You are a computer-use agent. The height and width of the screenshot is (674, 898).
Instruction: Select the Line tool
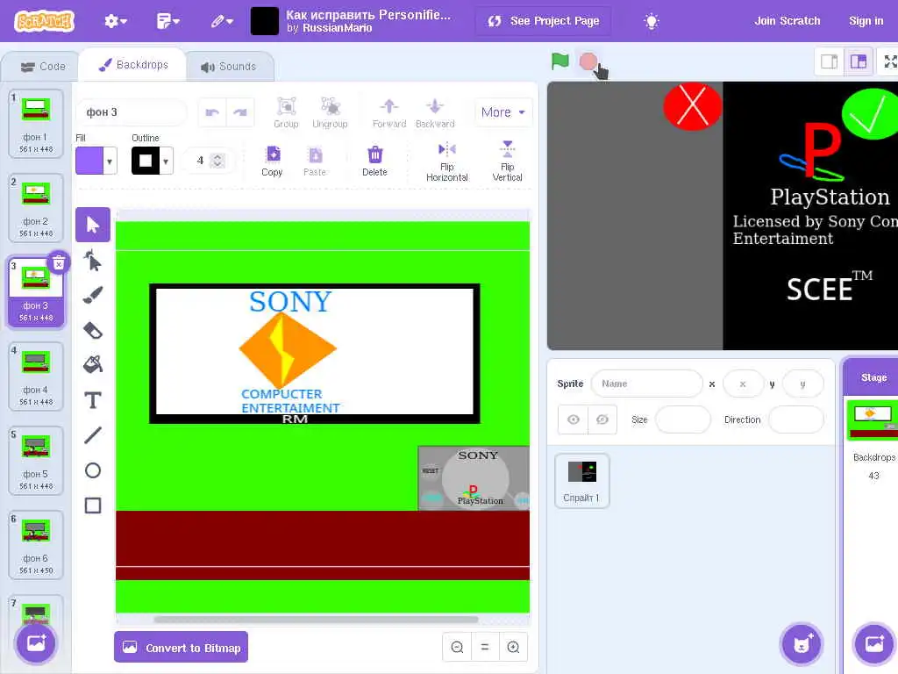click(93, 435)
